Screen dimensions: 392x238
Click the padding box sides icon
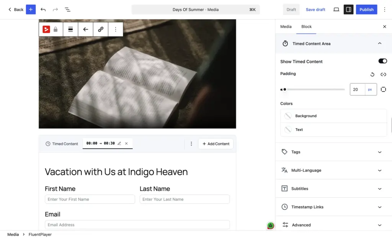click(383, 89)
